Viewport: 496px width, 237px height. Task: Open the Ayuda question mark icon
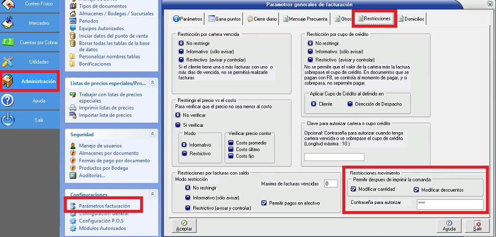8,101
